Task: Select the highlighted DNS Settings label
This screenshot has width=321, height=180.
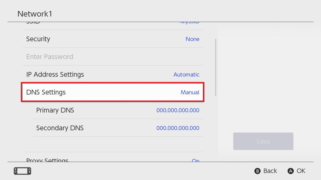Action: click(46, 92)
